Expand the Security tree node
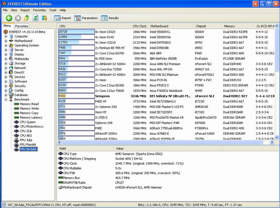This screenshot has height=208, width=280. (x=6, y=86)
